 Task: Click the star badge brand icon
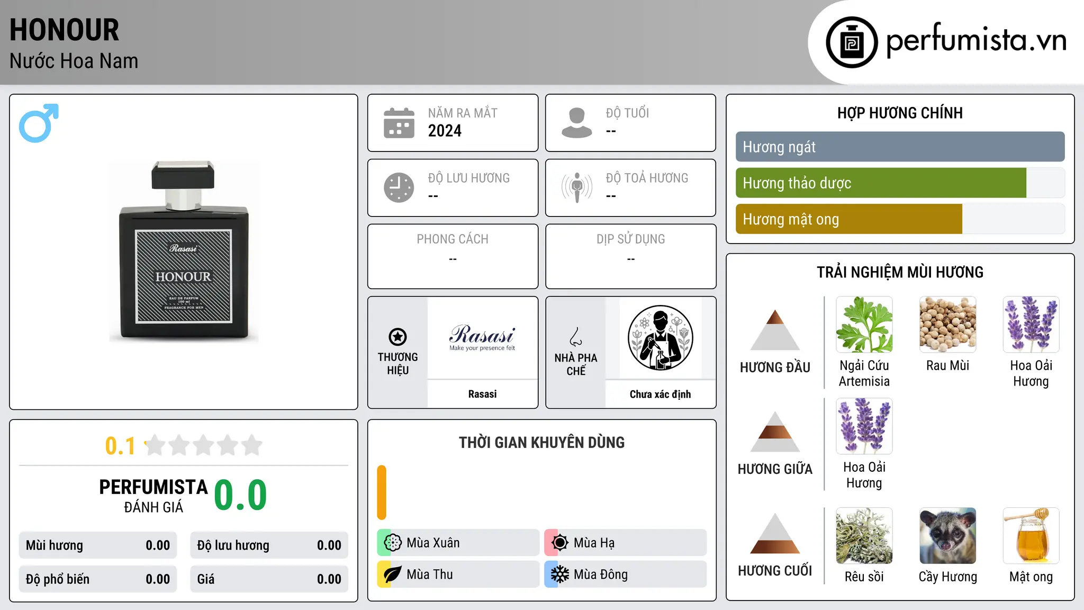pos(398,337)
